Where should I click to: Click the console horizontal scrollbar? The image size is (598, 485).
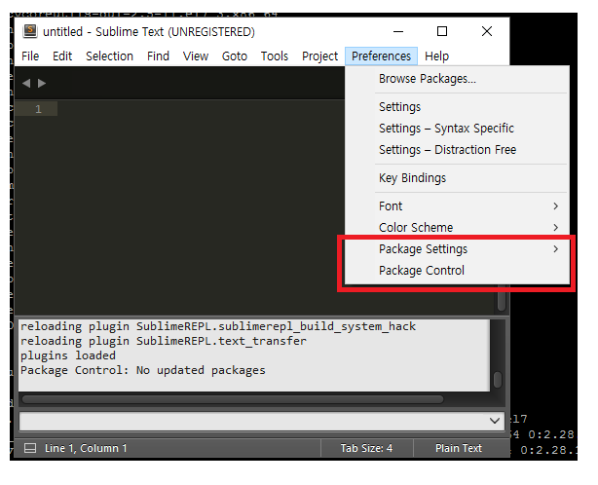coord(233,399)
